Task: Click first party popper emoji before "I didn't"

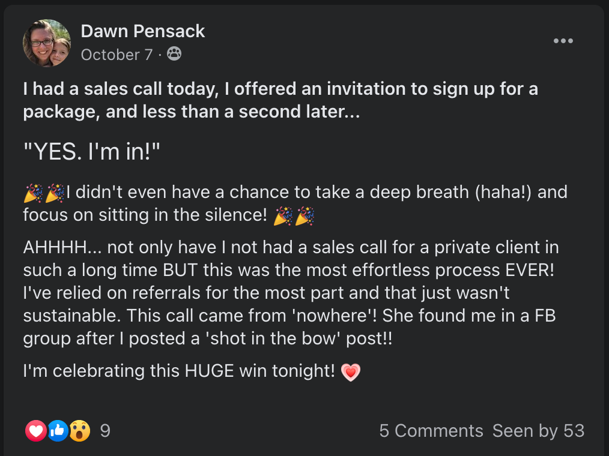Action: click(33, 193)
